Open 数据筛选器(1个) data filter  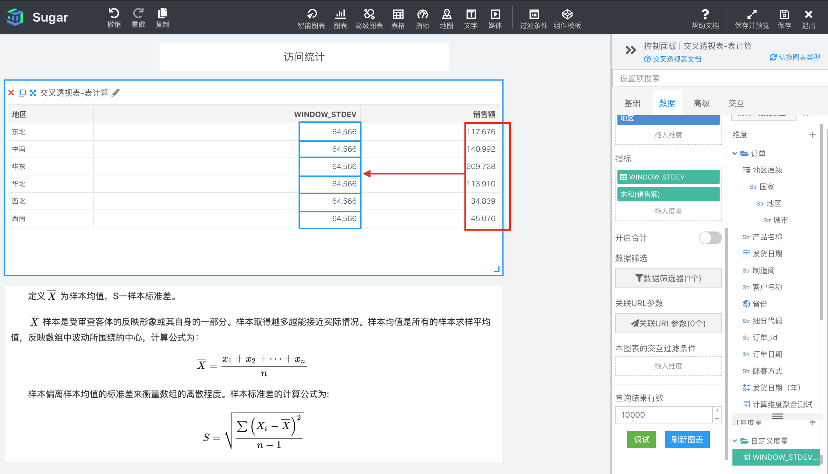(x=668, y=278)
